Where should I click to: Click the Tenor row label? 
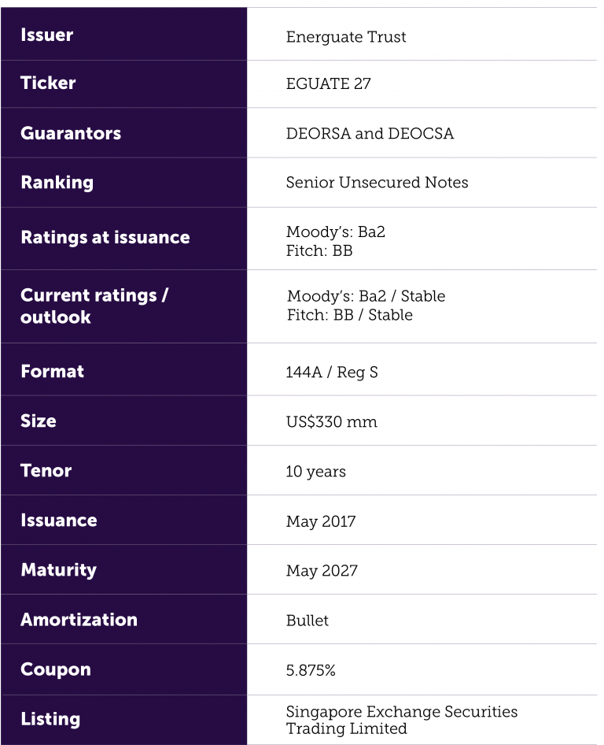(x=46, y=470)
